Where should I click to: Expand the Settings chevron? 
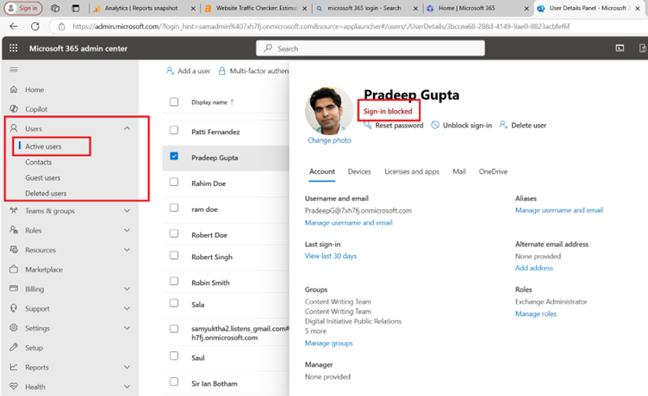click(x=127, y=328)
